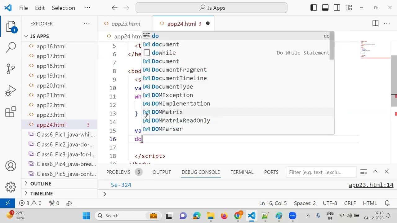Open the Run and Debug view
Screen dimensions: 397x223
(x=11, y=90)
